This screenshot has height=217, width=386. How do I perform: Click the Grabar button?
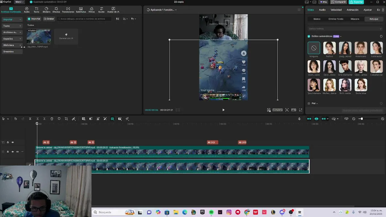(49, 19)
